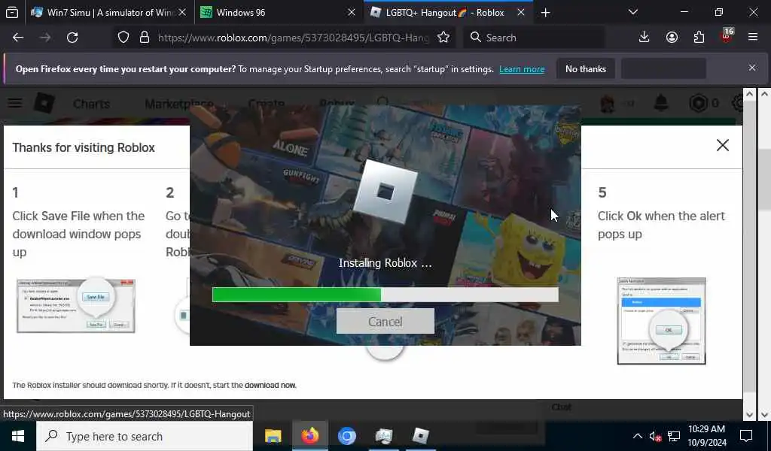
Task: Open Firefox application hamburger menu
Action: pyautogui.click(x=753, y=38)
